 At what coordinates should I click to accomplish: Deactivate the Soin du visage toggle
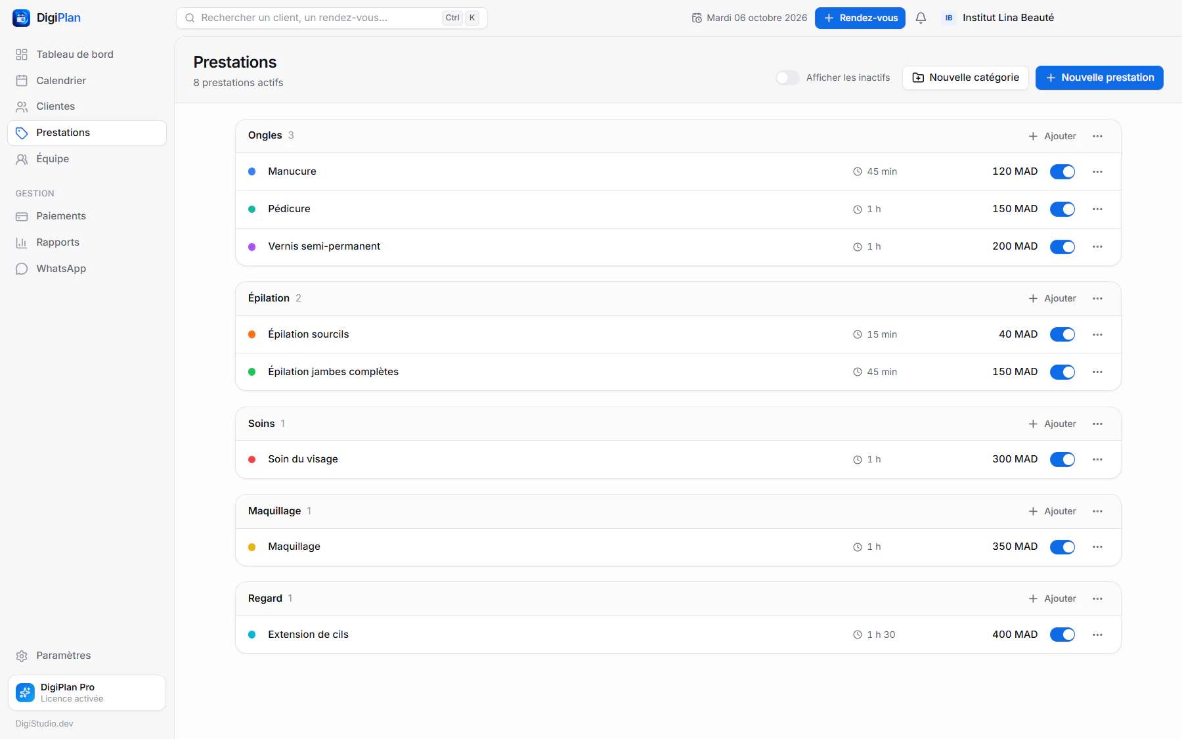pos(1062,459)
